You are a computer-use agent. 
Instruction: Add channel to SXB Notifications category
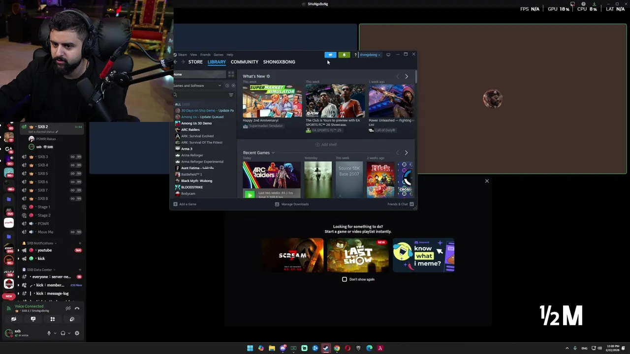click(80, 243)
